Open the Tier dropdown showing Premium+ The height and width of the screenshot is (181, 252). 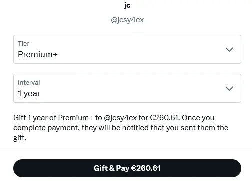127,49
